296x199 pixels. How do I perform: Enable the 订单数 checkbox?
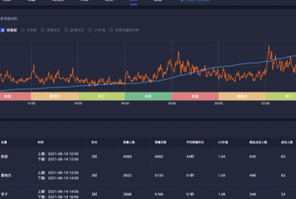[23, 30]
